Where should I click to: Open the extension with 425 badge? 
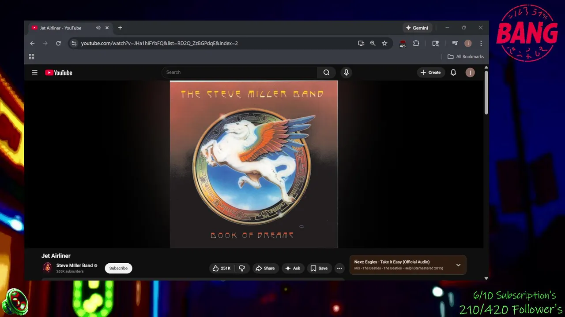point(403,44)
